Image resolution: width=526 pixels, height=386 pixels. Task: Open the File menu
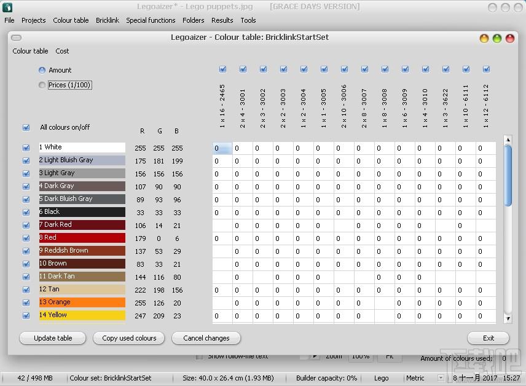click(9, 20)
